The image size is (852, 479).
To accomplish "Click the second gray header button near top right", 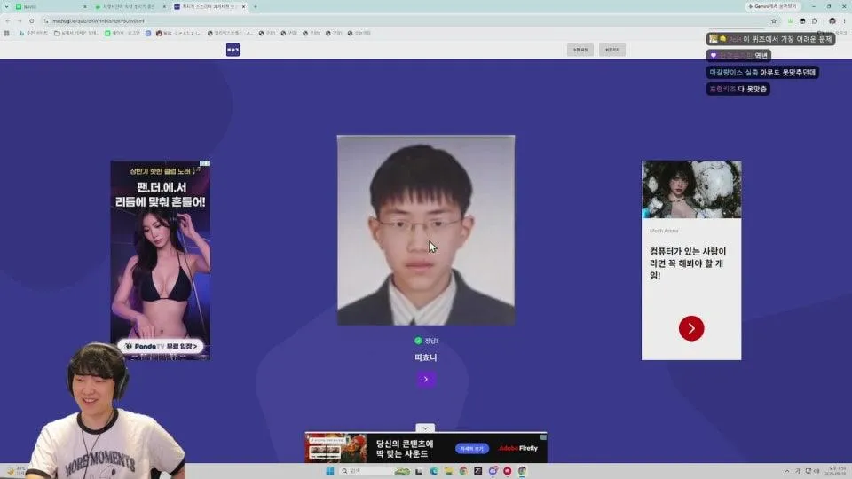I will tap(611, 50).
